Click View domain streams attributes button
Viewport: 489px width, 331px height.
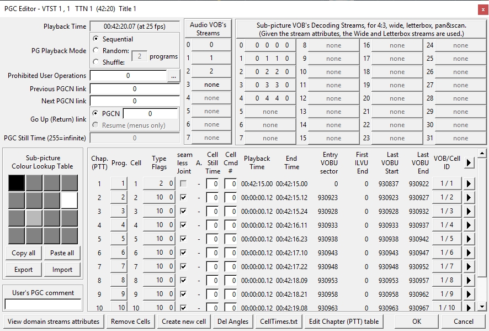click(54, 322)
